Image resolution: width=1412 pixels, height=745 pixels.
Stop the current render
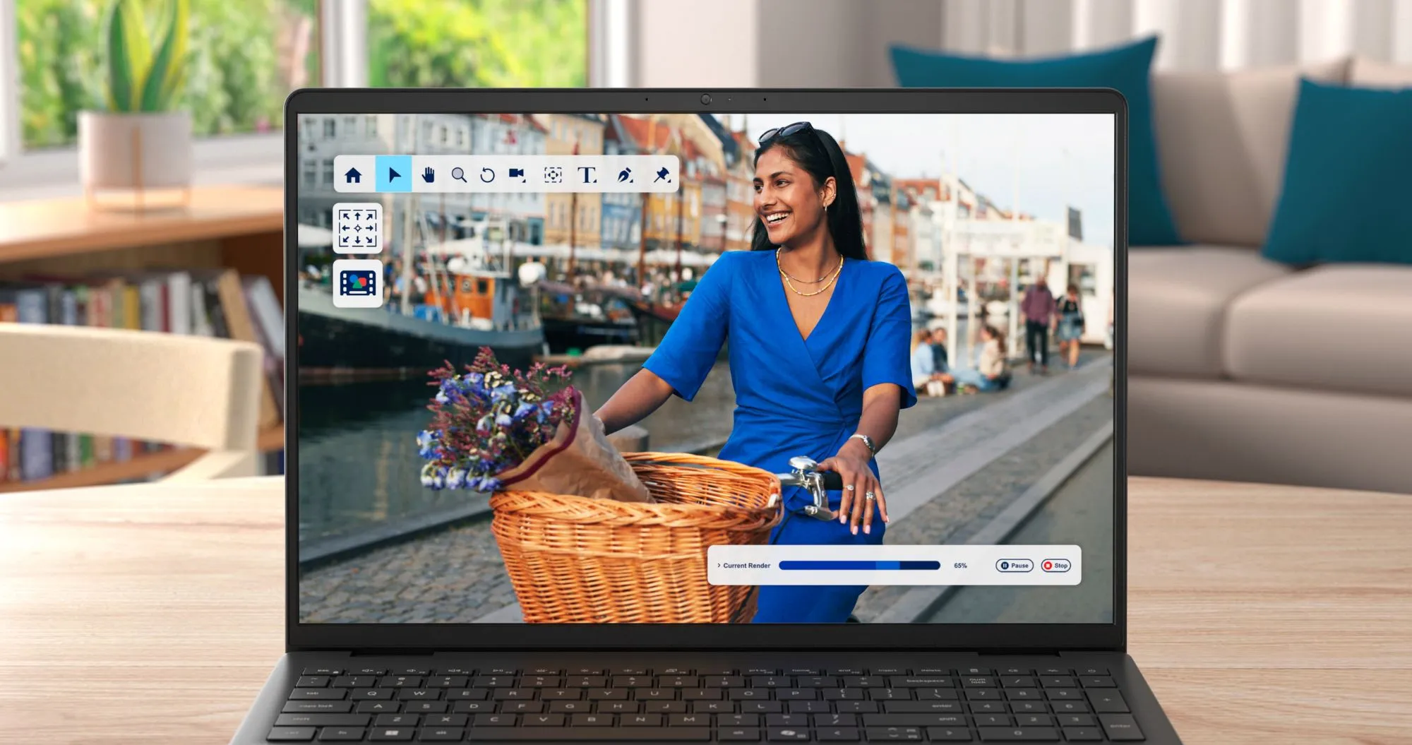1056,566
